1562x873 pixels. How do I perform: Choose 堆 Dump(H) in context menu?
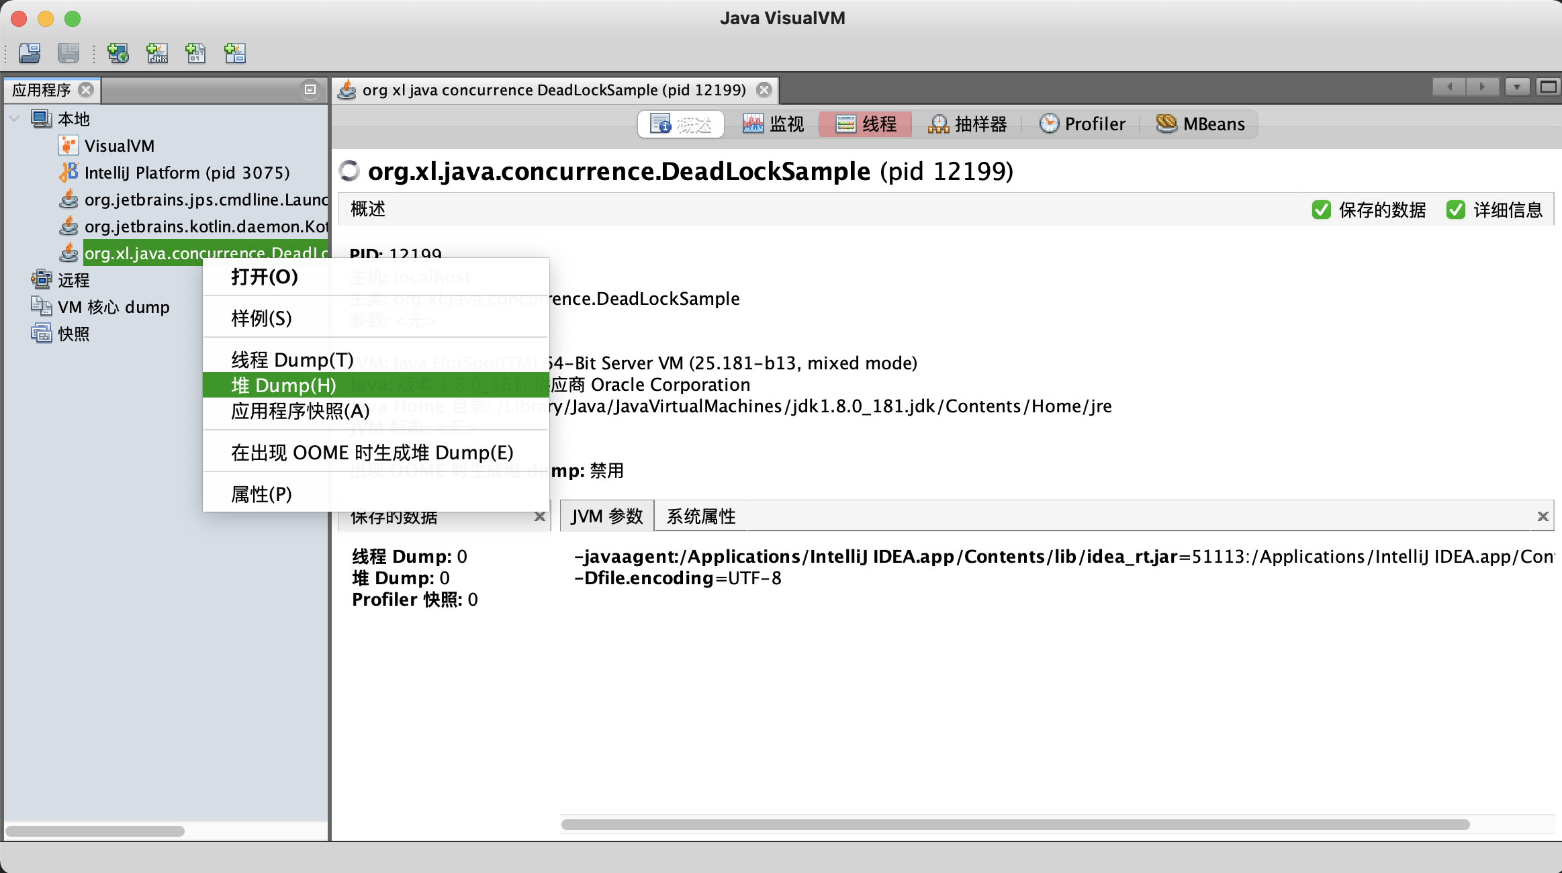click(376, 385)
